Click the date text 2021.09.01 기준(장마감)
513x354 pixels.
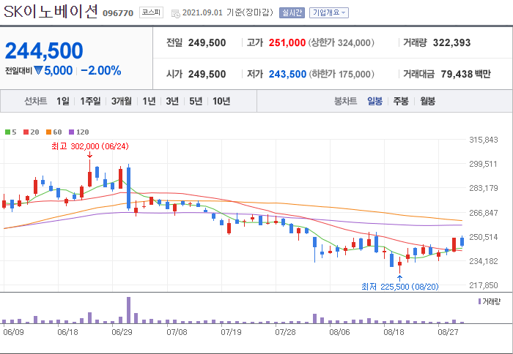click(227, 12)
